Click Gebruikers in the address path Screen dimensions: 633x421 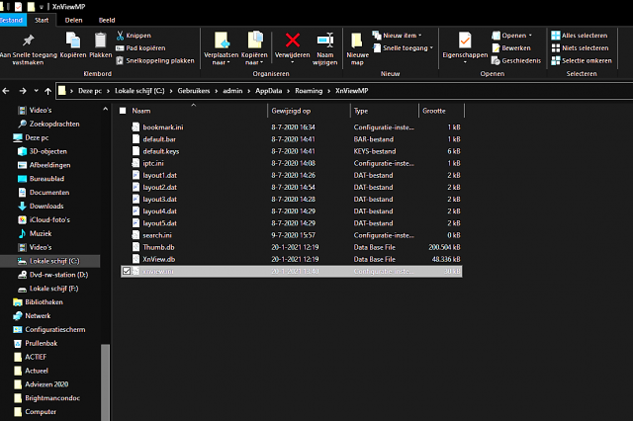[x=194, y=91]
